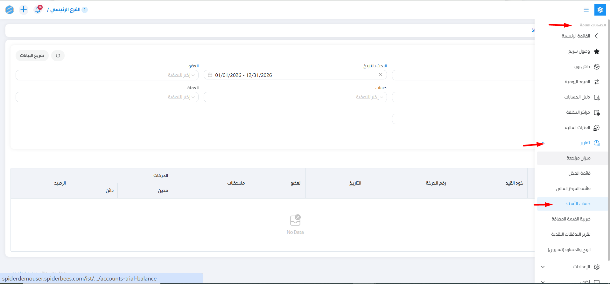Open قائمة الدخل income statement

[x=579, y=173]
